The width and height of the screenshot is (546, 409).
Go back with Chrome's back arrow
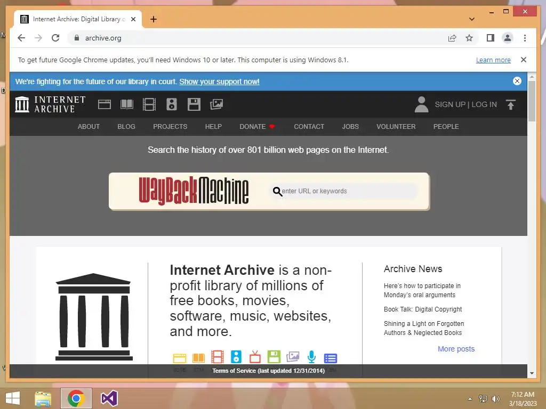21,38
